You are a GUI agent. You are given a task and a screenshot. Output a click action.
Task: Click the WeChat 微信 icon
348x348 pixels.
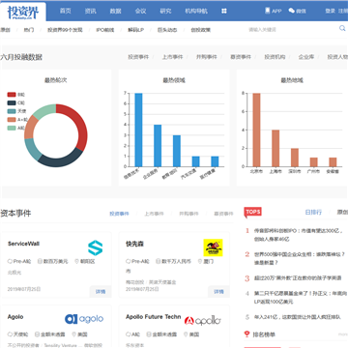pyautogui.click(x=292, y=11)
